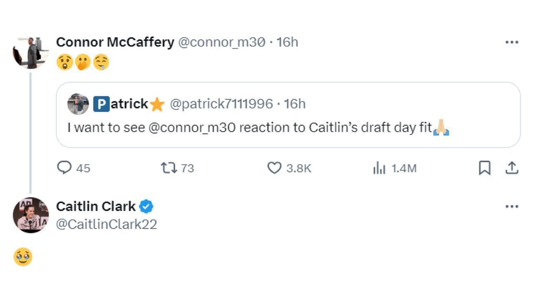Viewport: 533px width, 300px height.
Task: Open the @CaitlinClark22 handle
Action: 107,224
